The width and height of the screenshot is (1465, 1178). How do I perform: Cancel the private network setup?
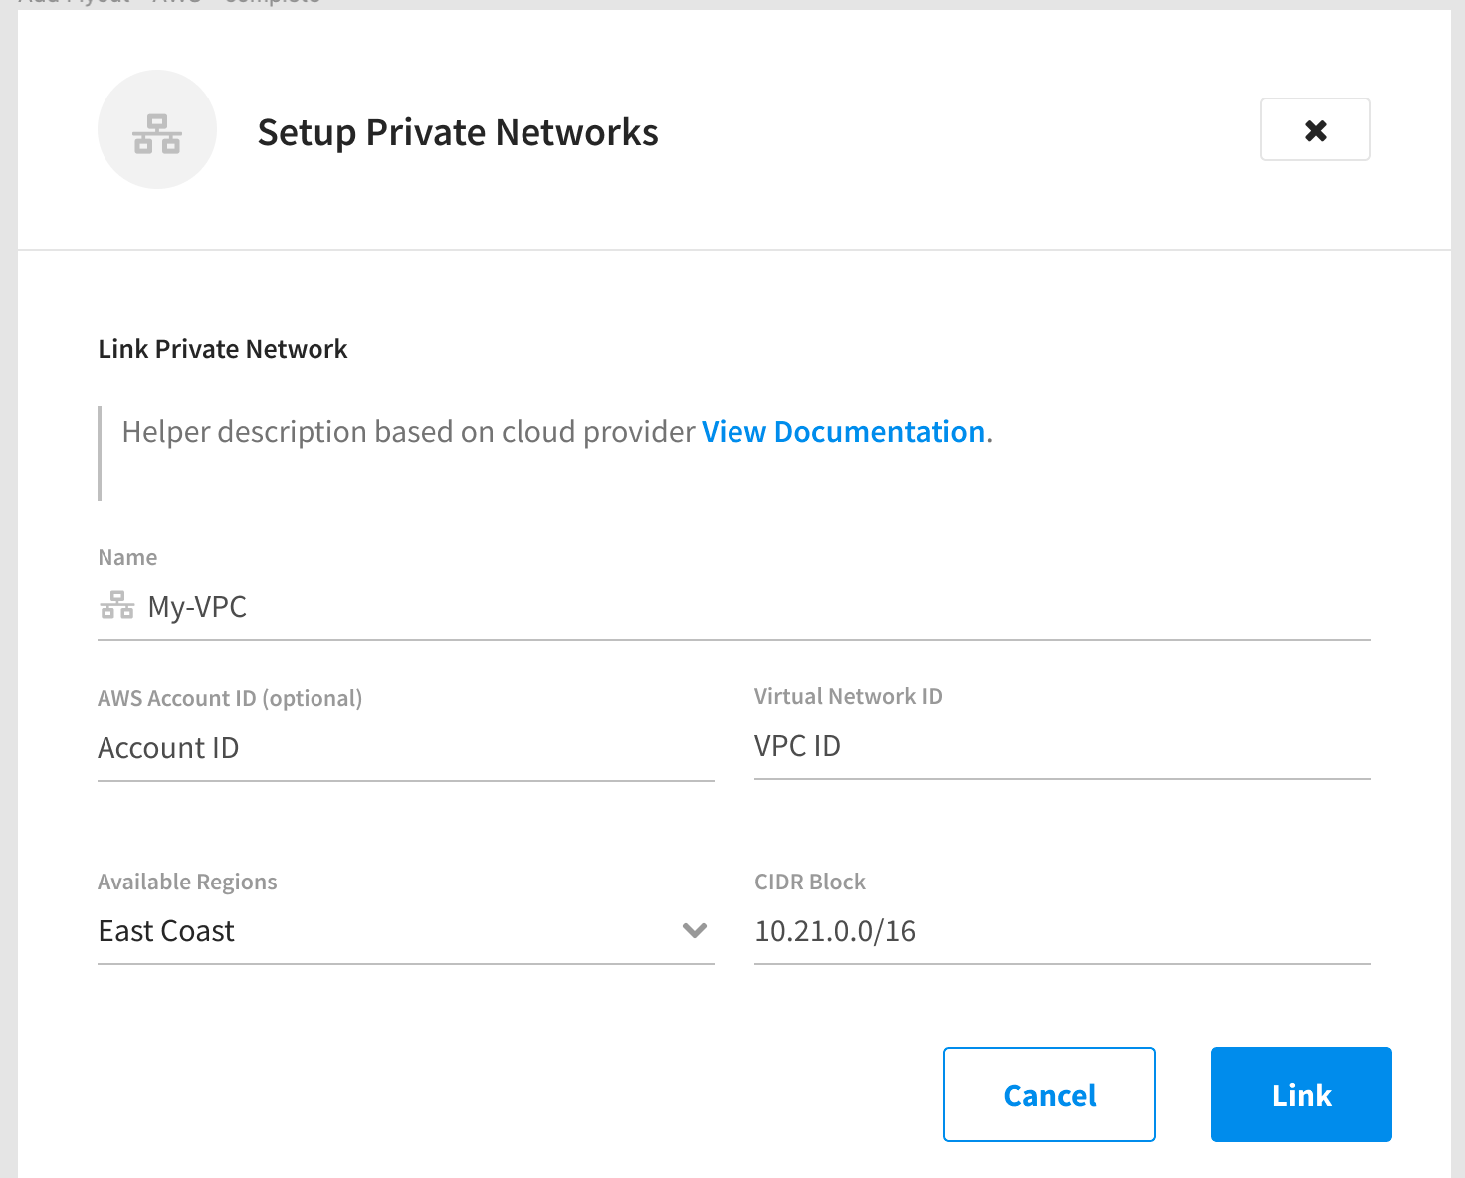[1049, 1094]
